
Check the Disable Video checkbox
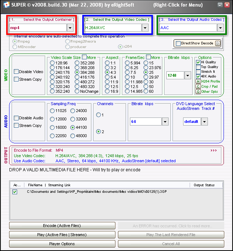(x=16, y=72)
